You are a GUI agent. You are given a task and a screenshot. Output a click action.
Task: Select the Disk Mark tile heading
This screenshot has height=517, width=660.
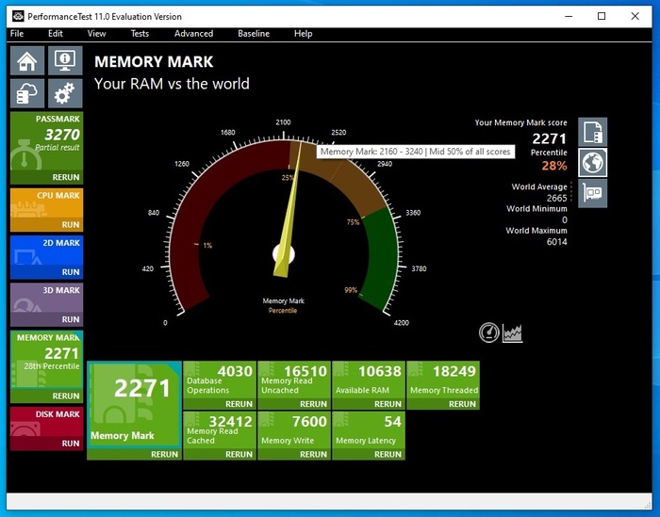point(58,414)
